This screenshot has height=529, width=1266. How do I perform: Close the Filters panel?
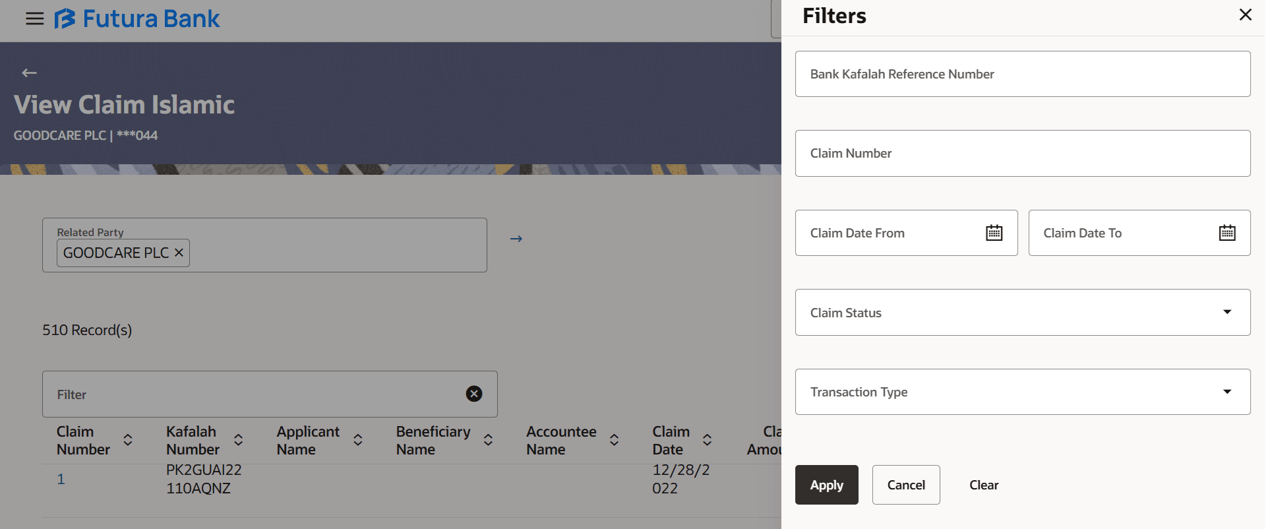coord(1245,15)
